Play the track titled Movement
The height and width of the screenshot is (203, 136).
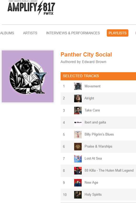tap(92, 86)
